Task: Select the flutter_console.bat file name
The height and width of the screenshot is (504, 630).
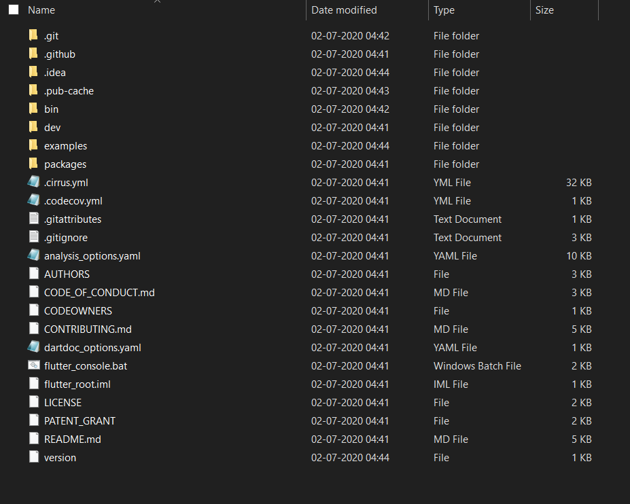Action: tap(86, 366)
